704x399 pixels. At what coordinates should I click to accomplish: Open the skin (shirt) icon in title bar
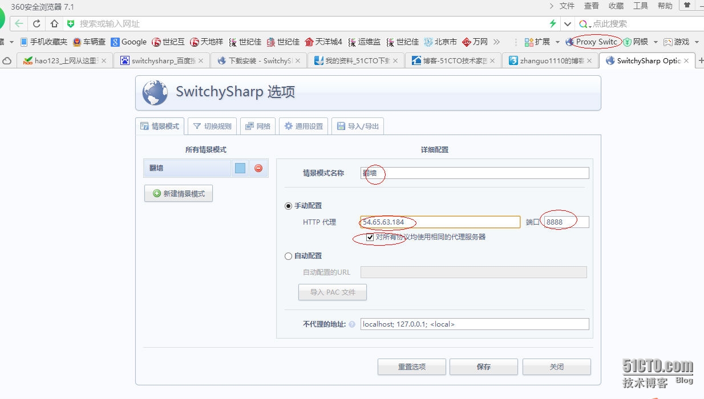(x=687, y=5)
